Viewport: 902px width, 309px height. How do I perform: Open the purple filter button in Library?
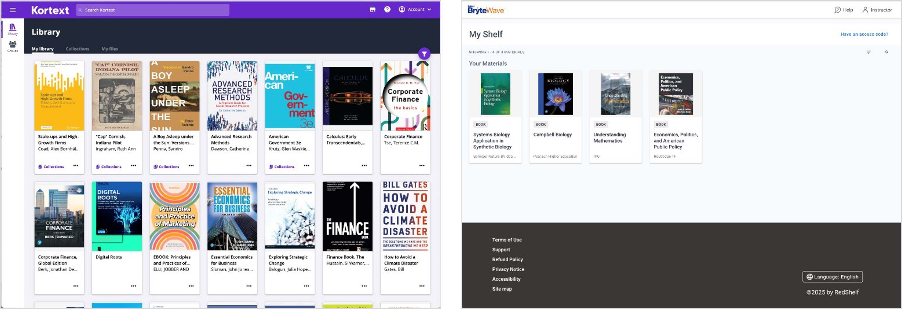pos(424,54)
